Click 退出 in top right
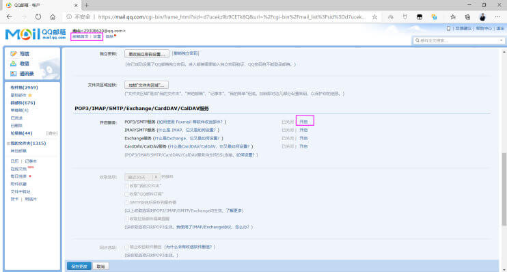This screenshot has width=507, height=272. (x=500, y=29)
